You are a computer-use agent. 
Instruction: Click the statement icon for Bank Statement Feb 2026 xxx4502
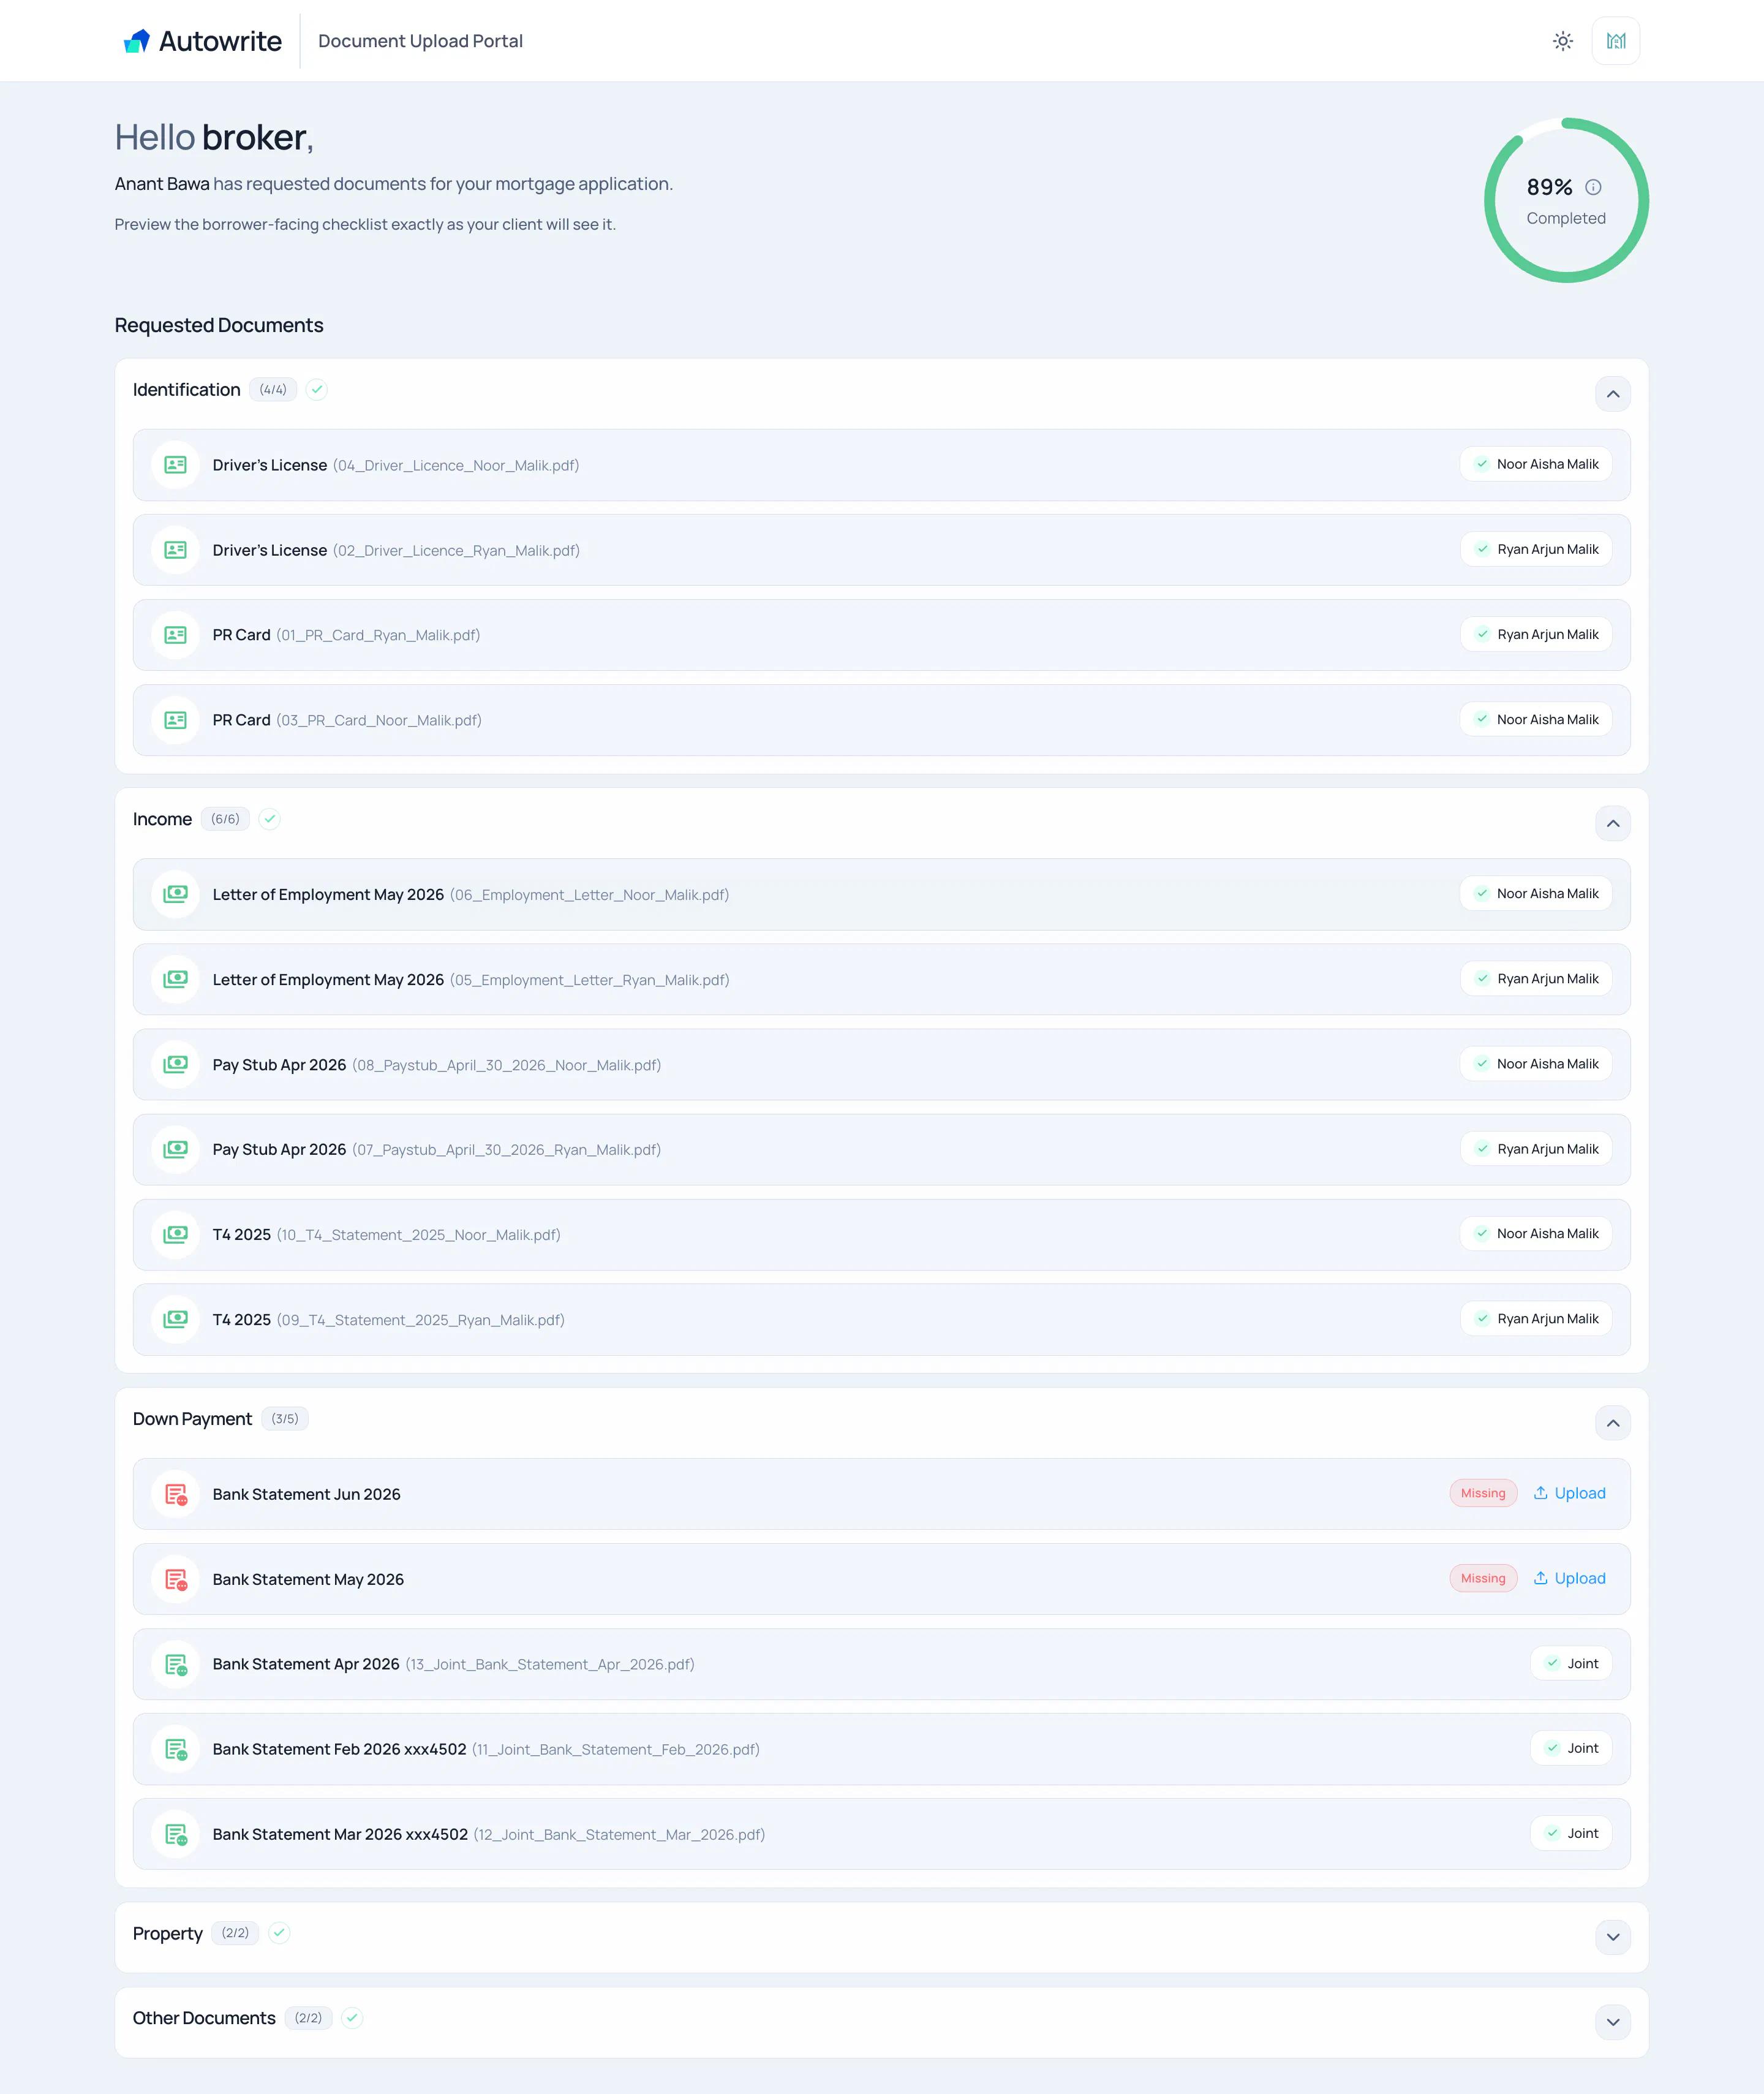(175, 1749)
